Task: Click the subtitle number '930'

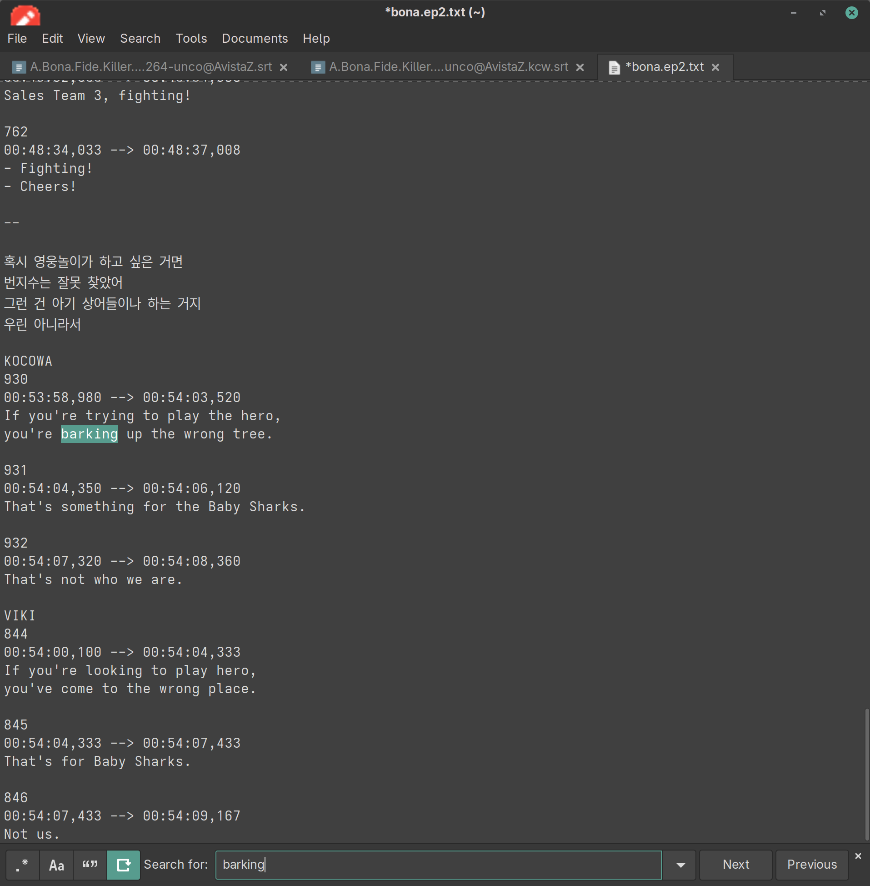Action: [16, 379]
